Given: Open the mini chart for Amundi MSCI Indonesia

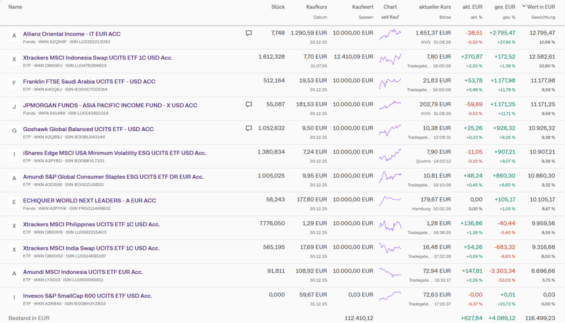Looking at the screenshot, I should pyautogui.click(x=390, y=273).
